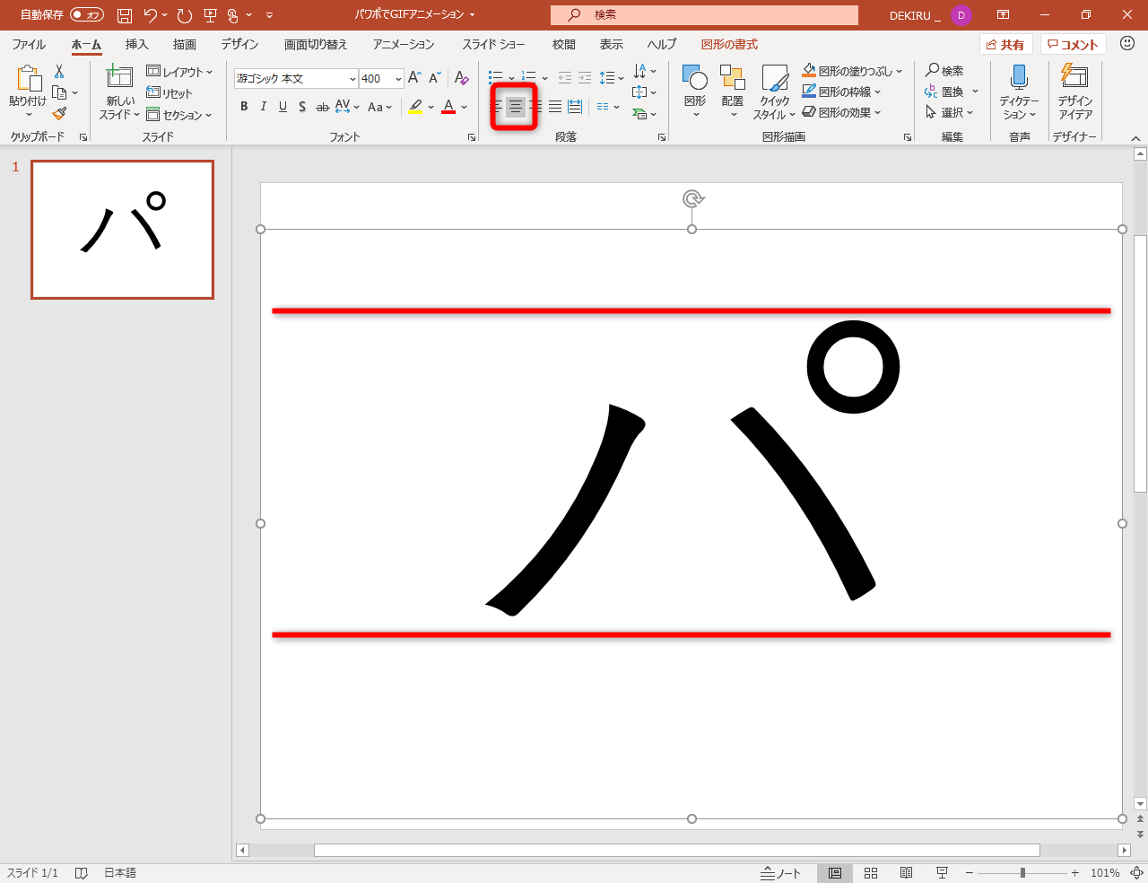1148x883 pixels.
Task: Click the fit slide to window icon
Action: click(x=1136, y=873)
